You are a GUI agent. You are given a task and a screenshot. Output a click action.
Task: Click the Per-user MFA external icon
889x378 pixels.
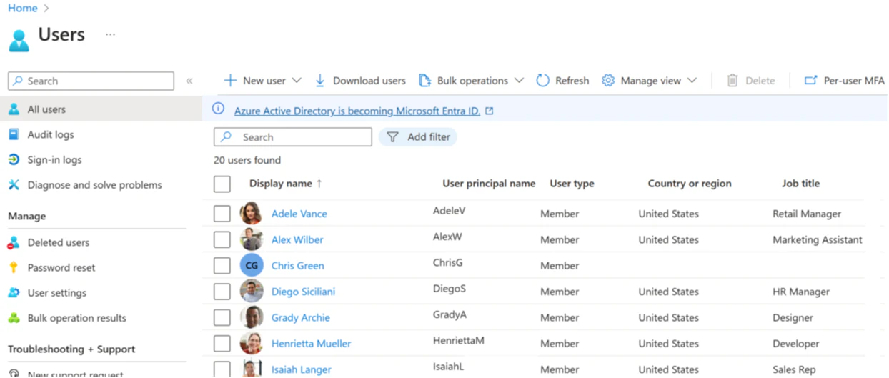pos(810,80)
